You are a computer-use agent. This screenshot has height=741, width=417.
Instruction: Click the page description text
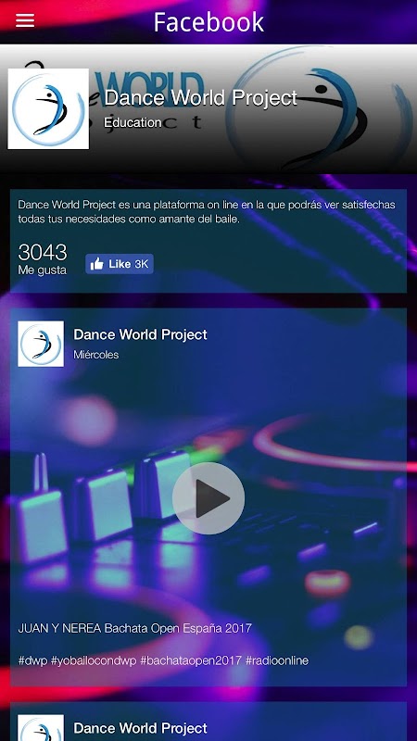click(207, 212)
